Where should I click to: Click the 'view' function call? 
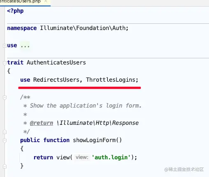tap(63, 157)
